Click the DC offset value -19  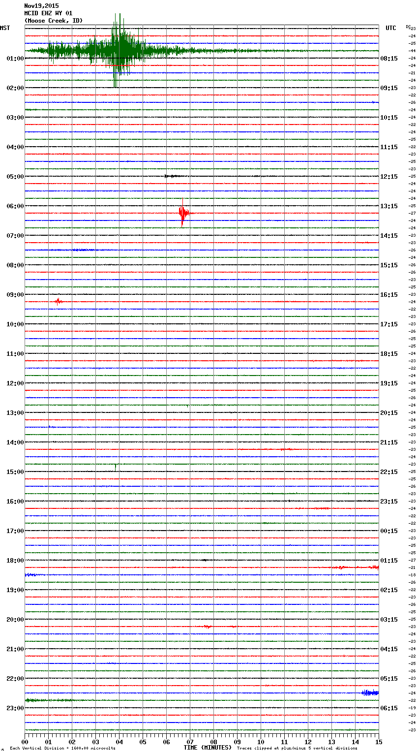[x=412, y=708]
